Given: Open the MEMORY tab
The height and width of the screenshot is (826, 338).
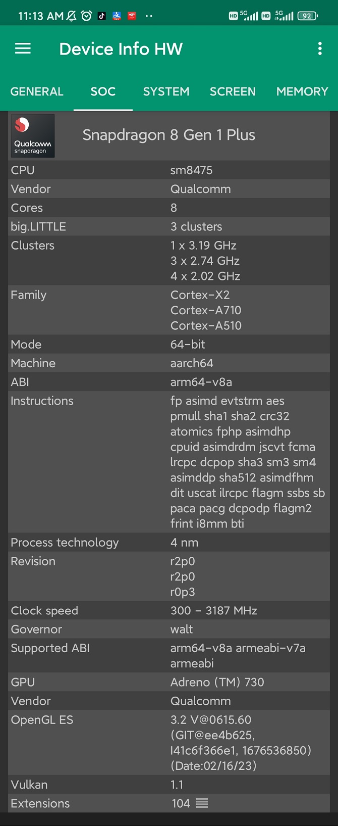Looking at the screenshot, I should 302,91.
